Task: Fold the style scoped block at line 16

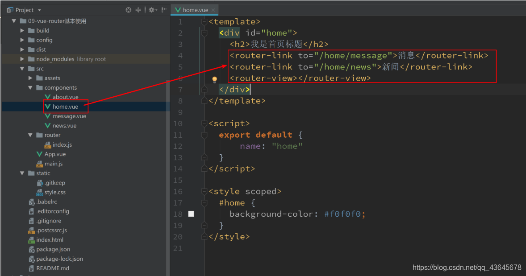Action: (x=204, y=192)
